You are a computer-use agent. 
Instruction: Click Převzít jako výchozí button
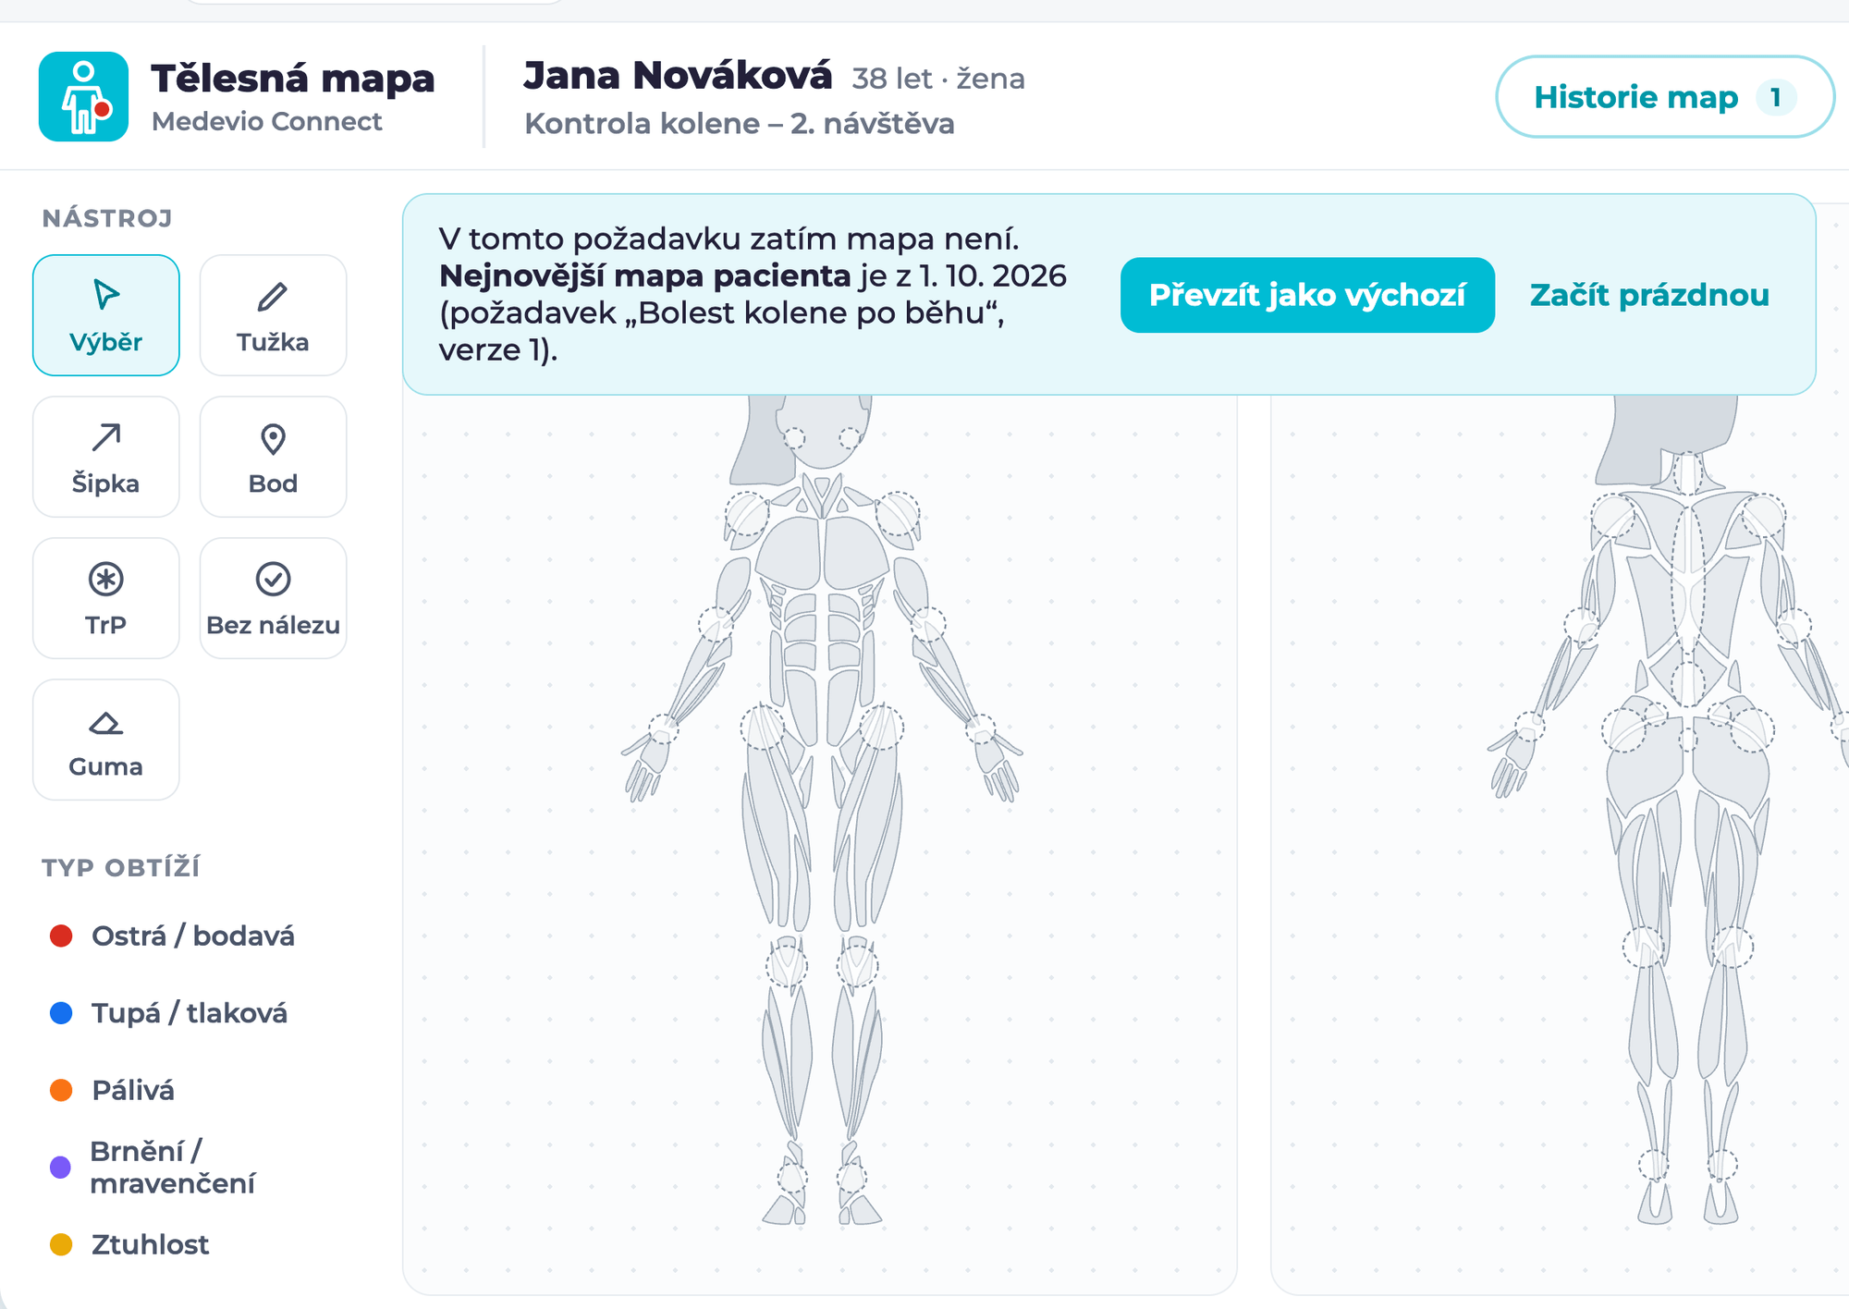point(1307,295)
